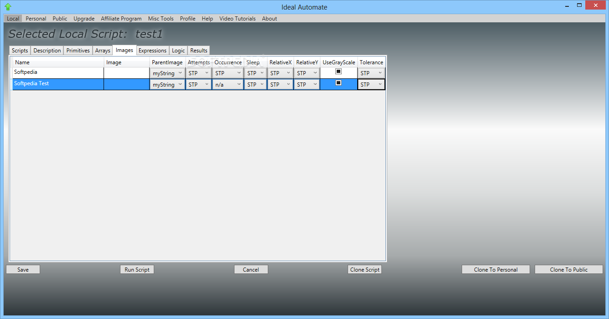This screenshot has height=319, width=609.
Task: Open the Local menu
Action: coord(13,19)
